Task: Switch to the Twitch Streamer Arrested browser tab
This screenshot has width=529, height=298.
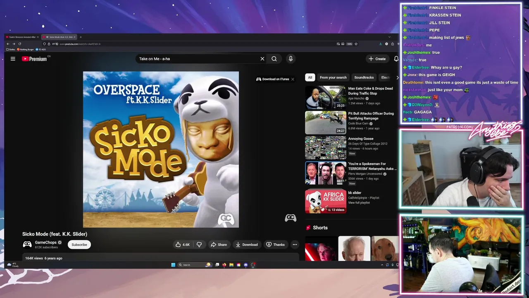Action: pyautogui.click(x=22, y=37)
